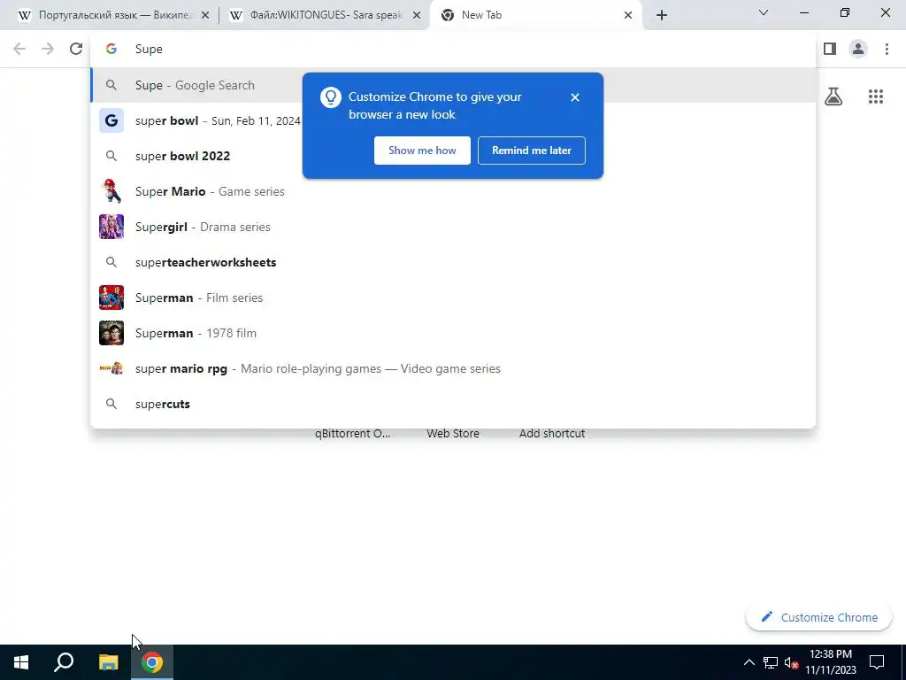
Task: Select the supercuts suggestion
Action: point(453,404)
